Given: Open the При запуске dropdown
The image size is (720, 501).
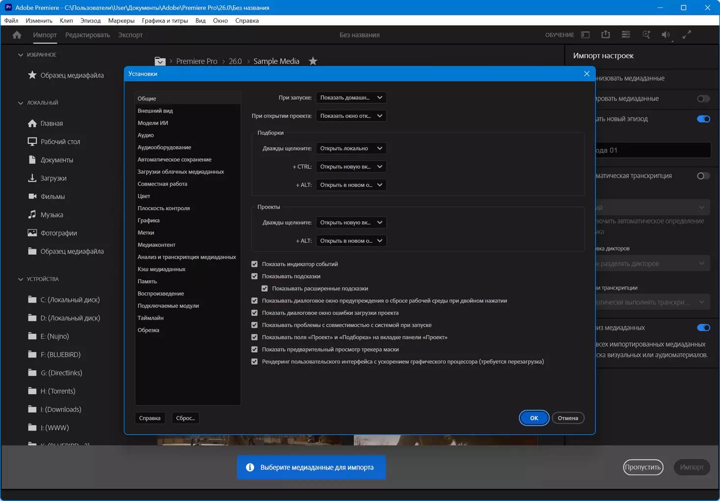Looking at the screenshot, I should point(351,98).
